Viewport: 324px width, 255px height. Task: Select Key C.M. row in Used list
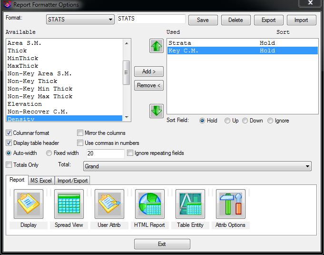click(x=243, y=51)
